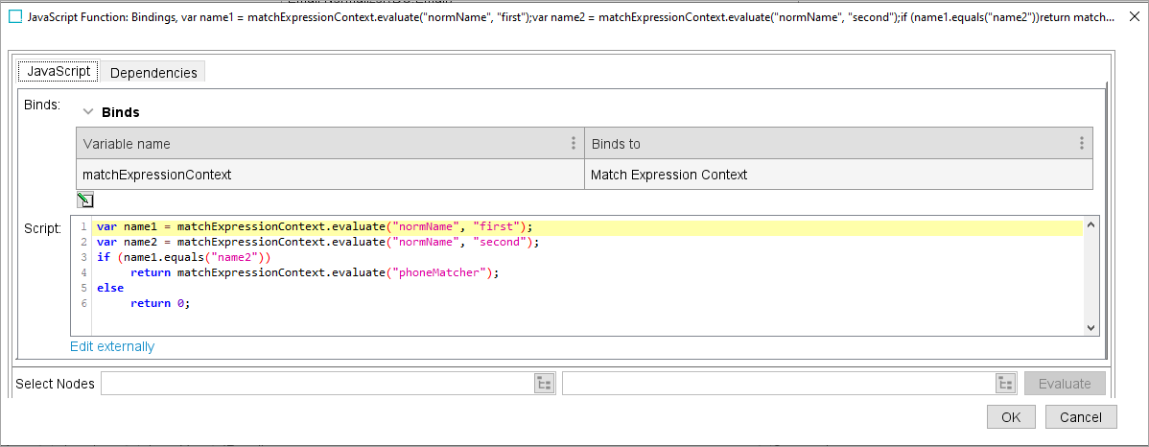This screenshot has height=447, width=1149.
Task: Click the Evaluate button
Action: click(x=1065, y=384)
